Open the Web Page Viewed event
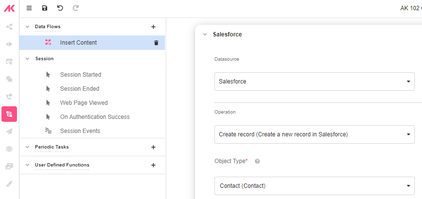 tap(84, 102)
